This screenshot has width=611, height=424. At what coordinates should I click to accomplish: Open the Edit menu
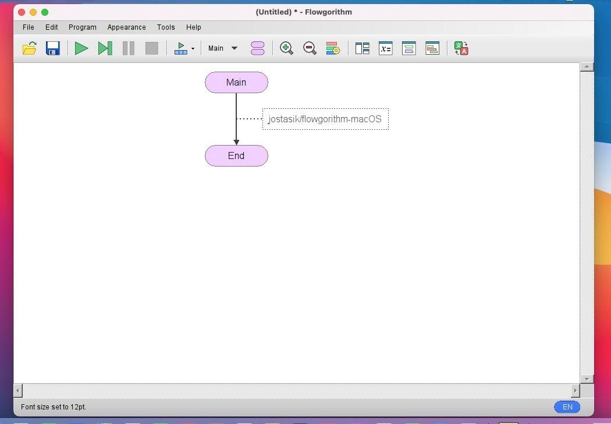51,27
